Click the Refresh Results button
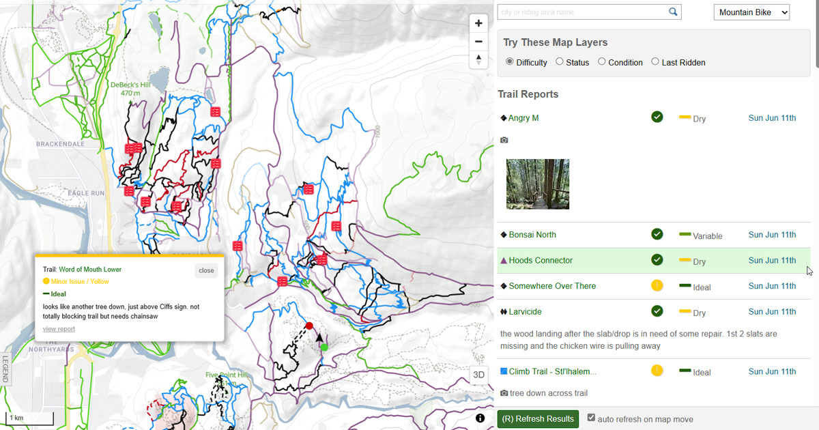 coord(538,418)
